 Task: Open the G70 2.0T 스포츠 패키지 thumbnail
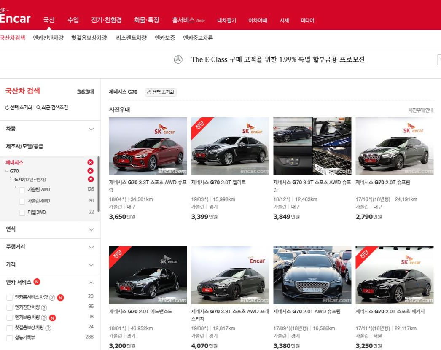coord(395,275)
